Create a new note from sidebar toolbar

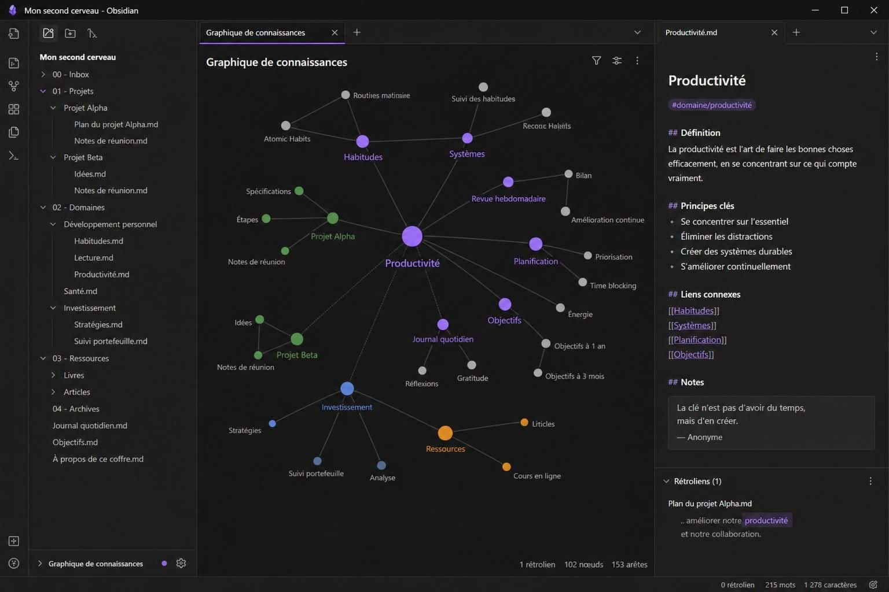coord(49,34)
